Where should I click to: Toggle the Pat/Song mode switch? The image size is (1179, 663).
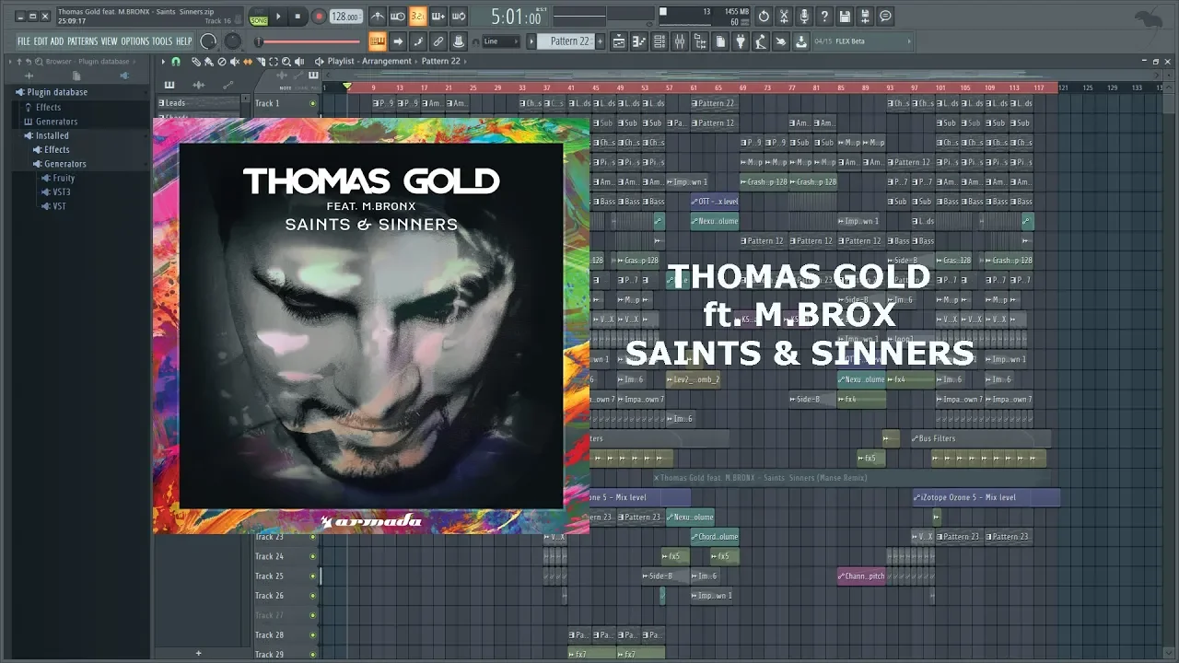[259, 17]
